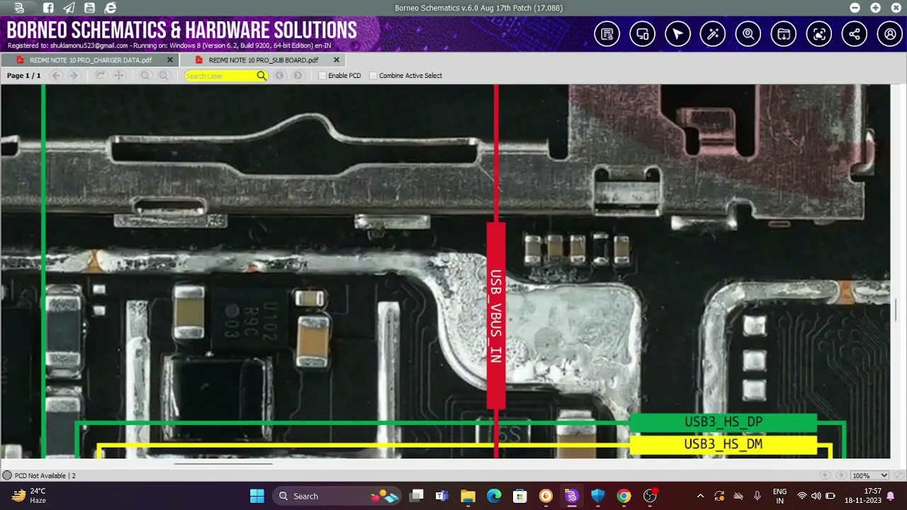Open the Telegram paper plane icon
Screen dimensions: 907x510
69,8
